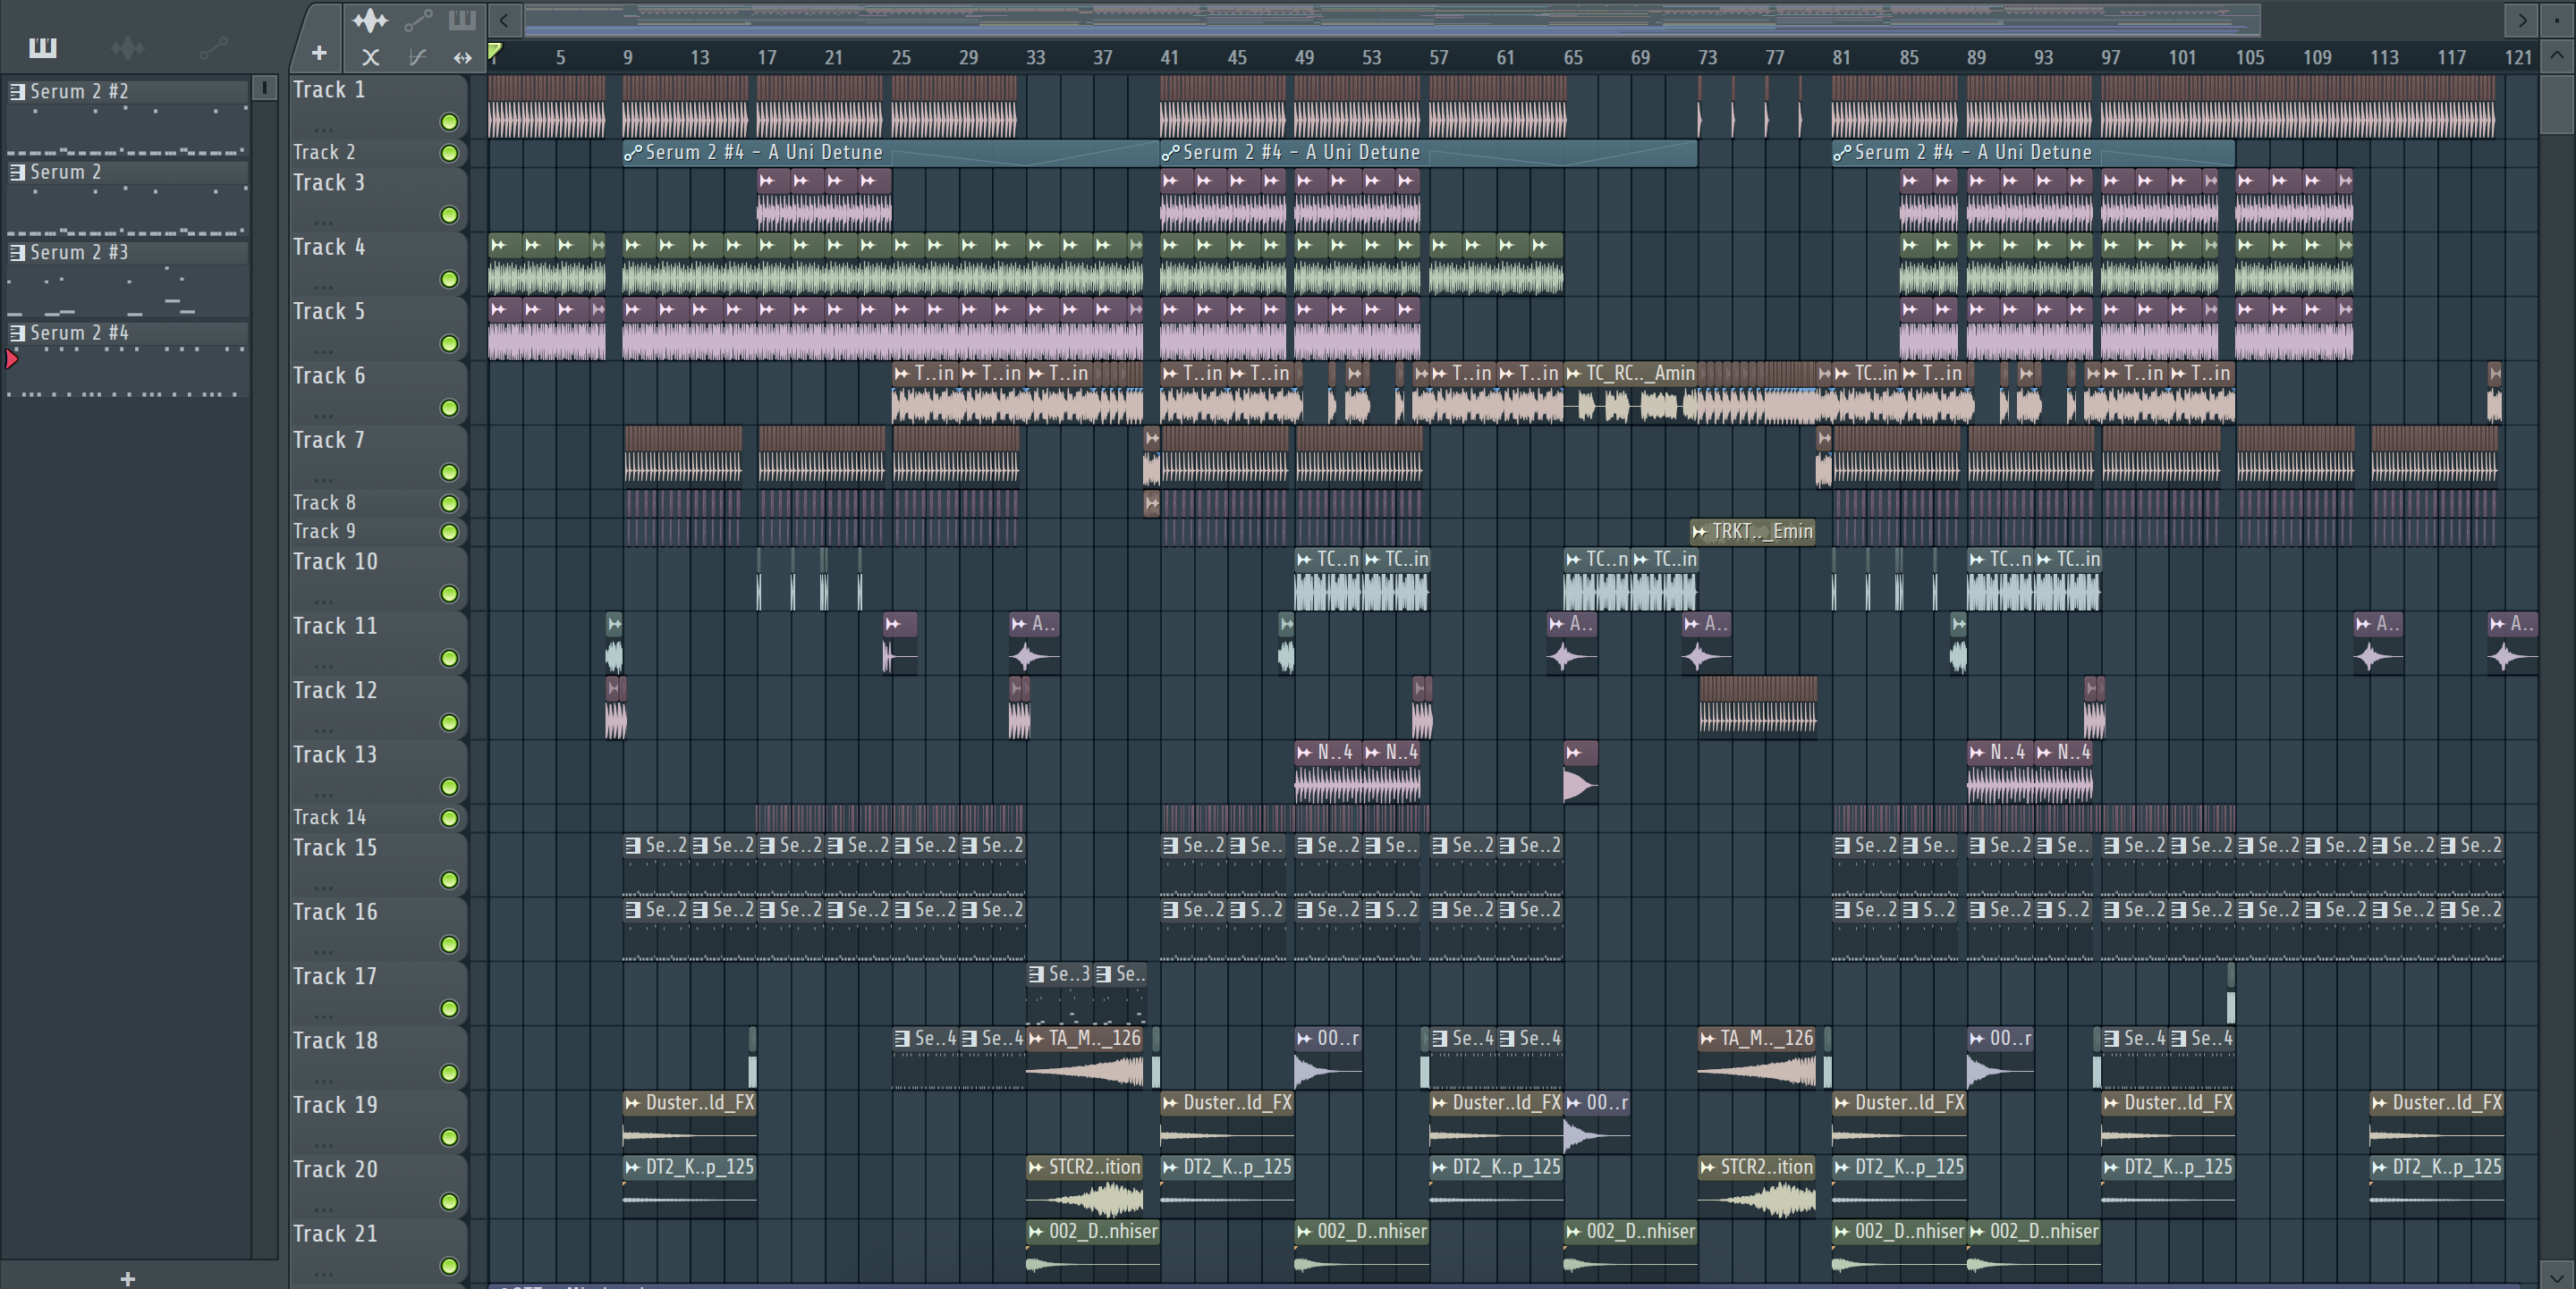
Task: Disable Track 9 via its green LED
Action: point(449,532)
